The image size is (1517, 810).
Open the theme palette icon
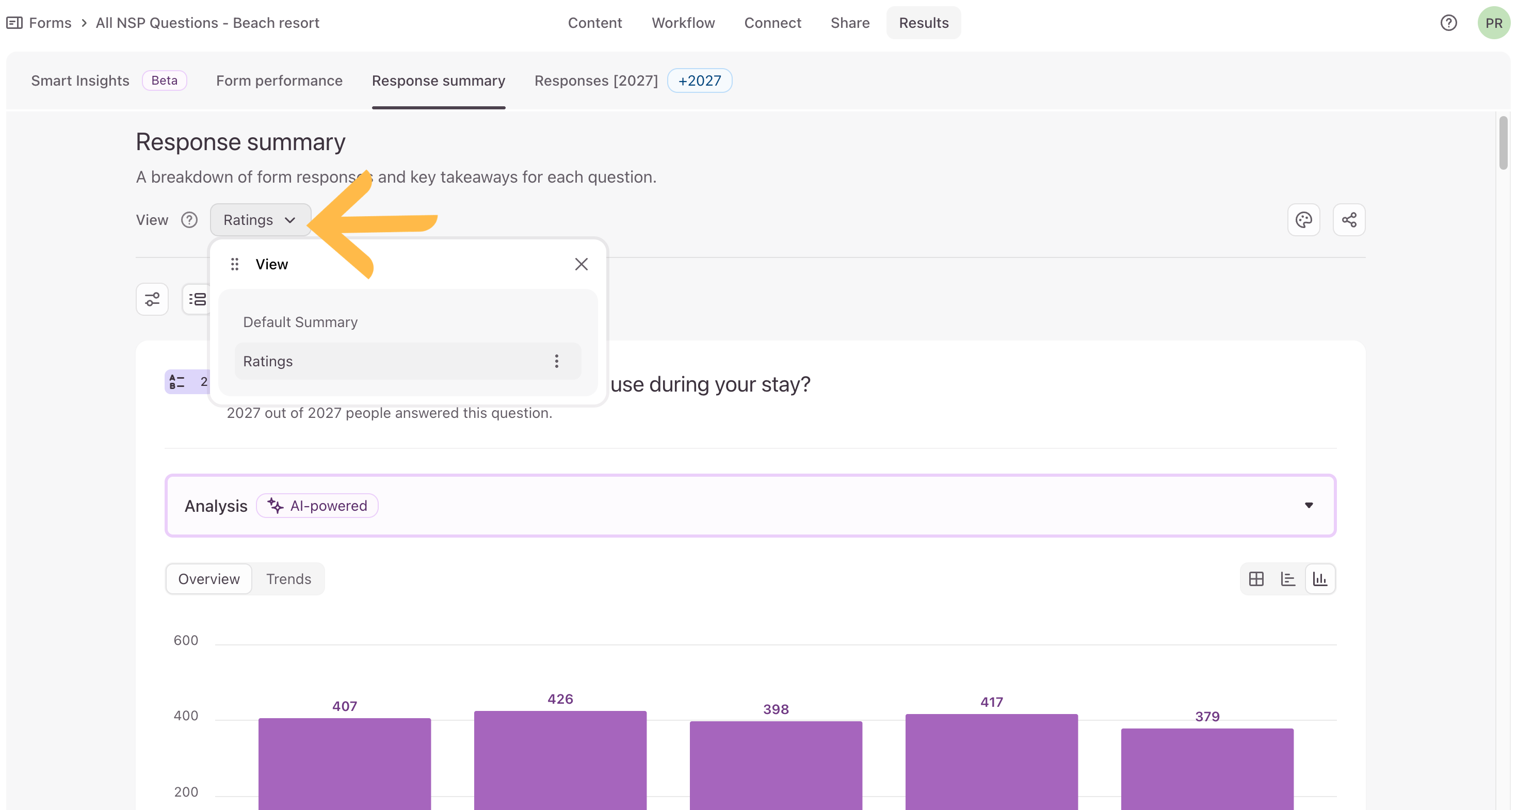click(1304, 220)
